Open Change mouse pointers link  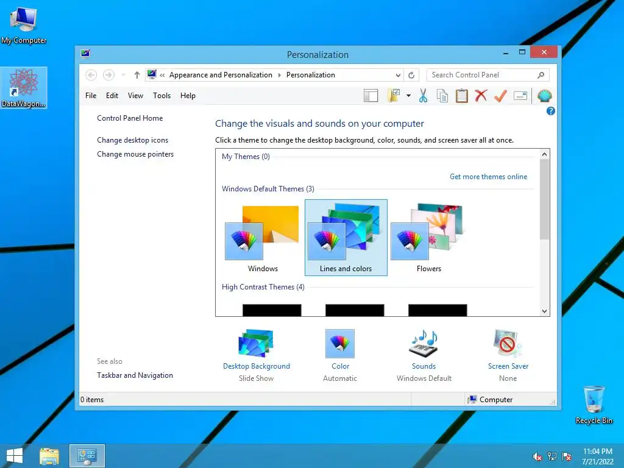pos(135,154)
